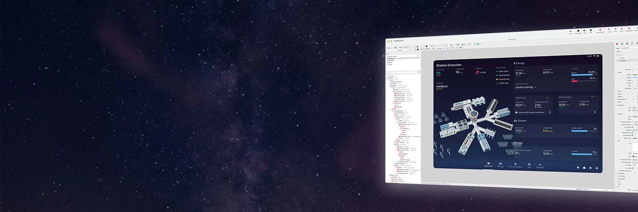Viewport: 638px width, 212px height.
Task: Click the Copy Style toolbar icon
Action: tap(629, 29)
